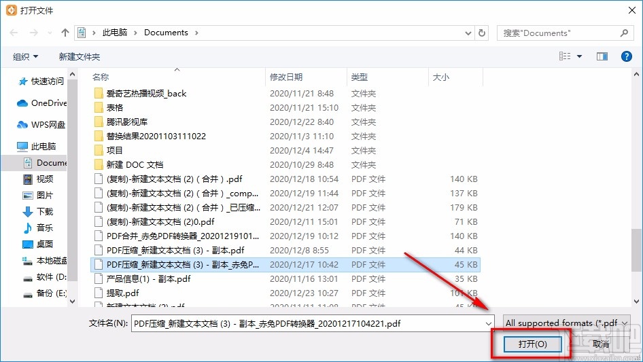
Task: Go forward with the right arrow icon
Action: coord(33,33)
